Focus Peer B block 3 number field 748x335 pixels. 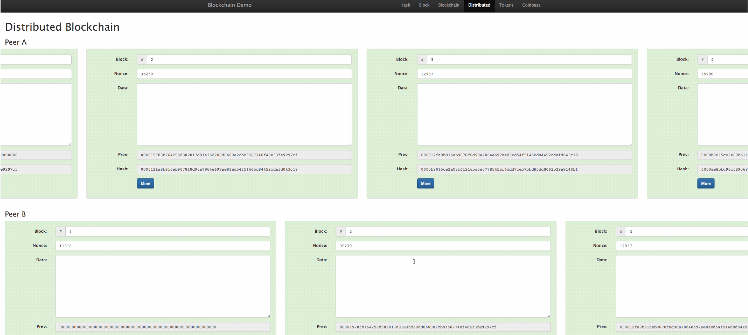click(x=687, y=232)
